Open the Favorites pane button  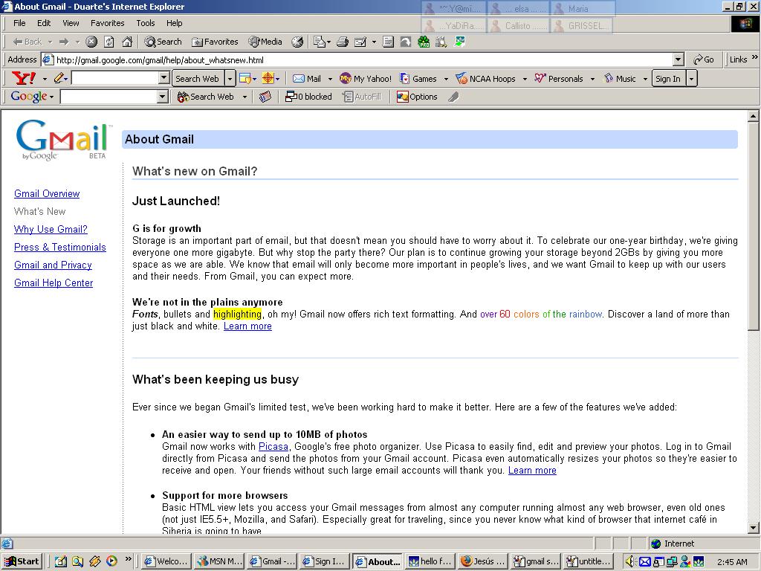click(x=215, y=42)
